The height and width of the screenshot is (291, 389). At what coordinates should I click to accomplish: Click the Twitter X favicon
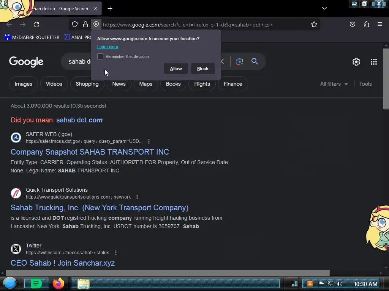(16, 249)
